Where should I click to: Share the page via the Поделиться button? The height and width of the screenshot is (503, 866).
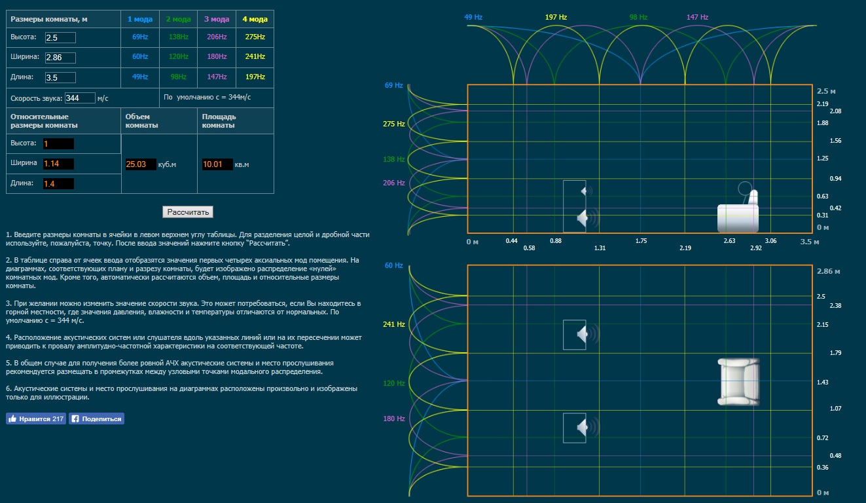tap(96, 419)
